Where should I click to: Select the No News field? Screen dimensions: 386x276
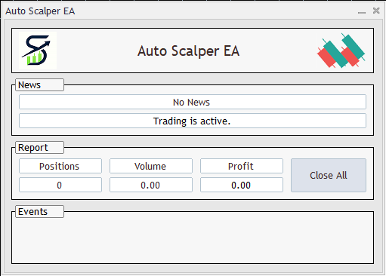click(x=193, y=102)
